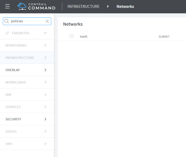
Task: Click the magnifier search icon
Action: click(7, 21)
